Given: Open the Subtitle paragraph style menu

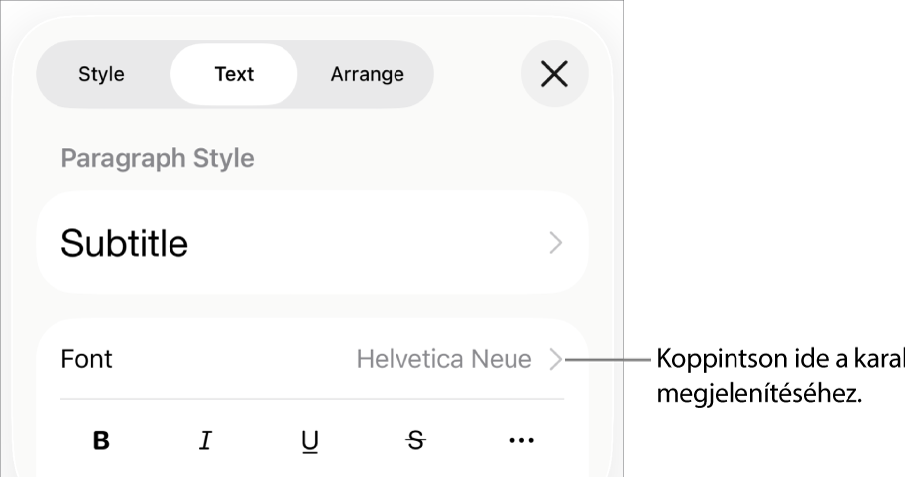Looking at the screenshot, I should [312, 243].
